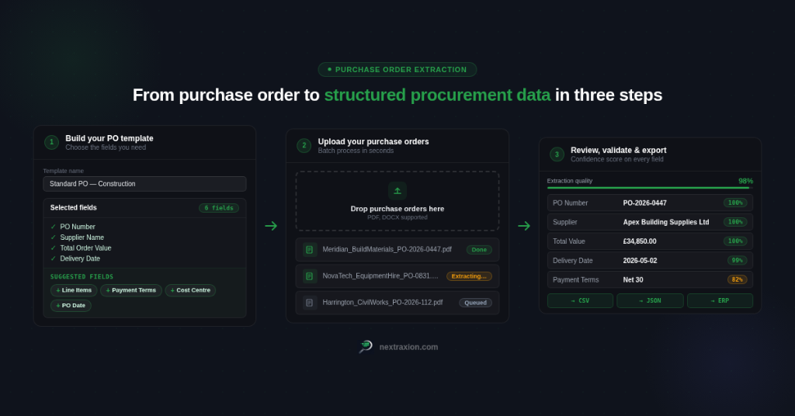Click the 100% badge in PO Number row

(735, 203)
